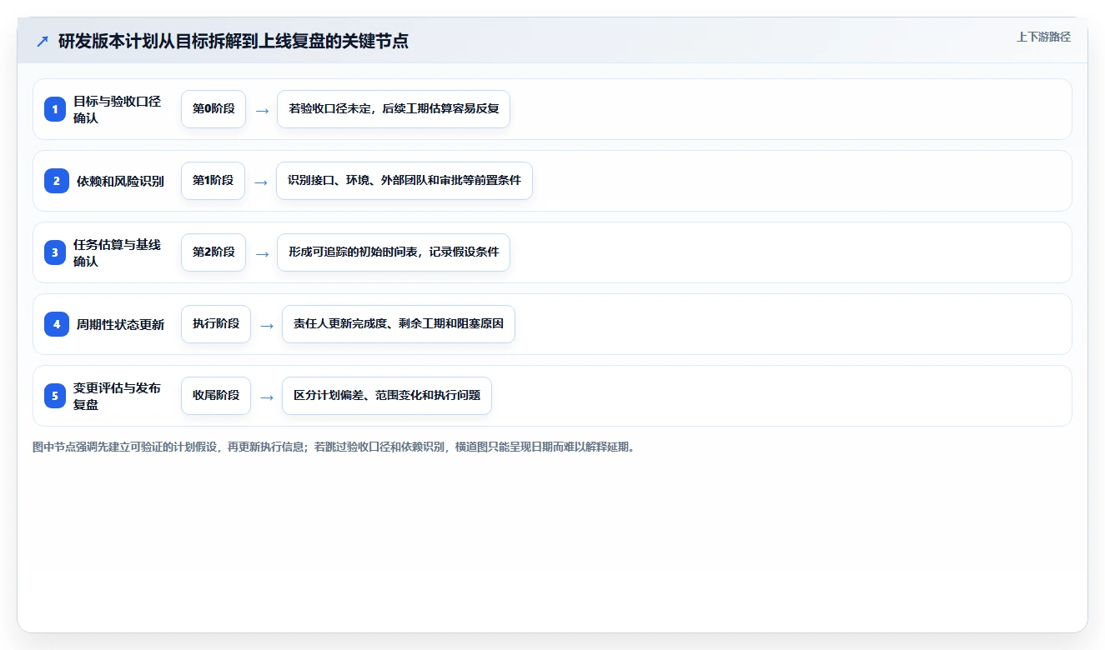Click the 第0阶段 stage chip

click(213, 109)
